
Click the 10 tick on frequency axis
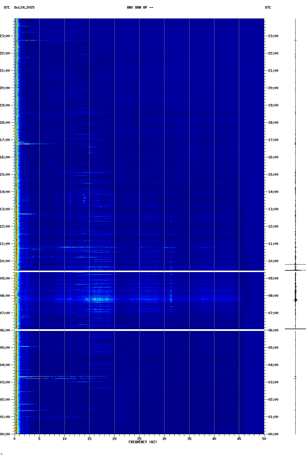point(64,439)
